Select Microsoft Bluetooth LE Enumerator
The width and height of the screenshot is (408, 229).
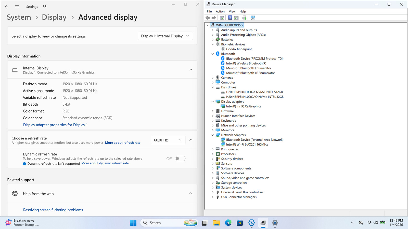250,73
